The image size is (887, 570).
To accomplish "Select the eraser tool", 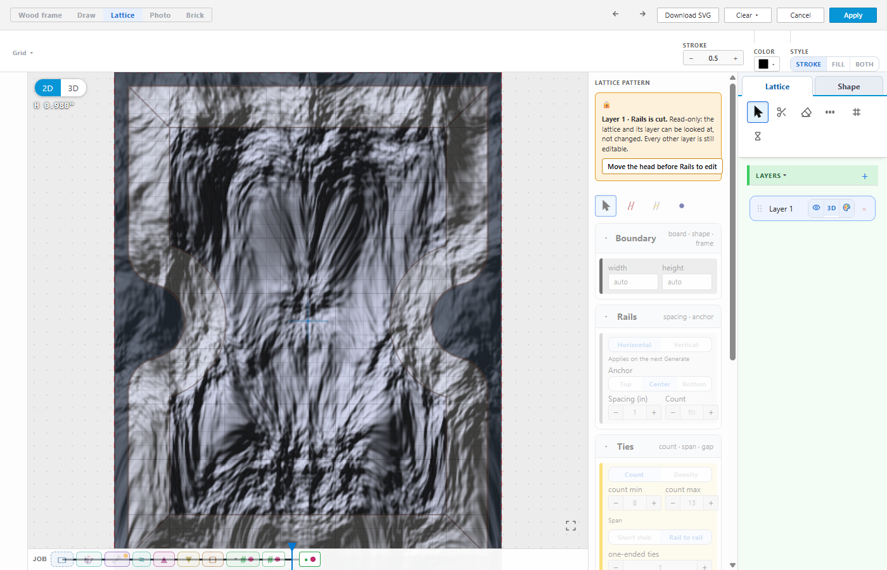I will tap(806, 112).
